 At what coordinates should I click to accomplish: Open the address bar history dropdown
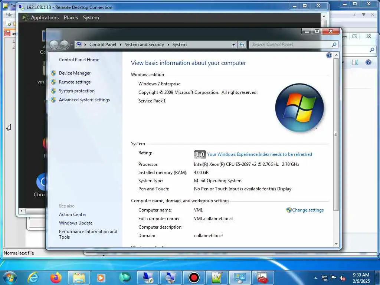click(233, 45)
